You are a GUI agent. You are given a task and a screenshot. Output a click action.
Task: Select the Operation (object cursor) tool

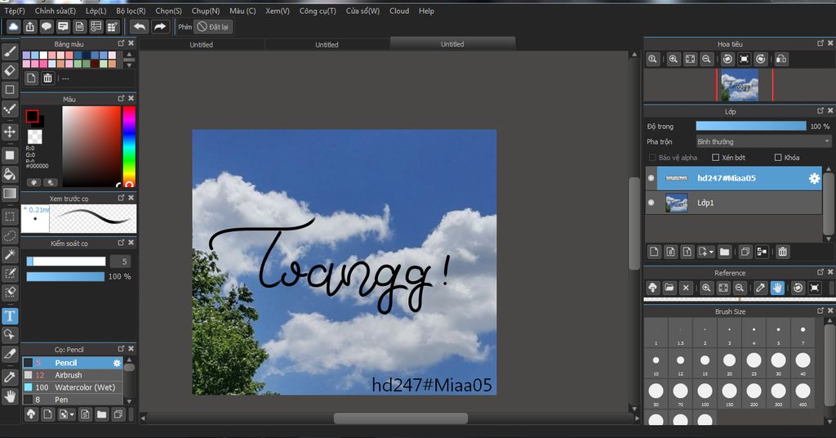tap(10, 334)
